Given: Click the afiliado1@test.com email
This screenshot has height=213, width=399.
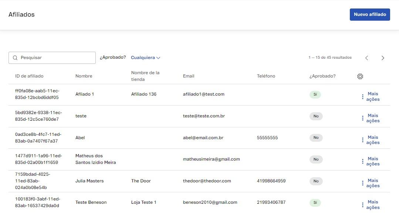Looking at the screenshot, I should click(203, 94).
